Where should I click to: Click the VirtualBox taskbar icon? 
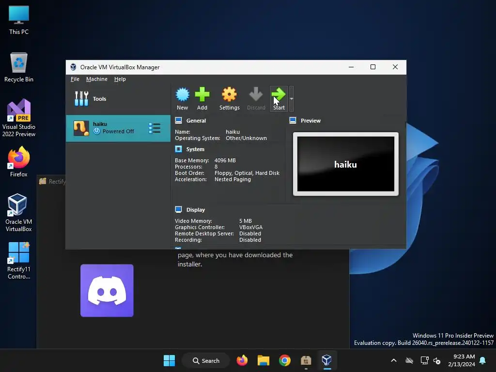point(327,360)
